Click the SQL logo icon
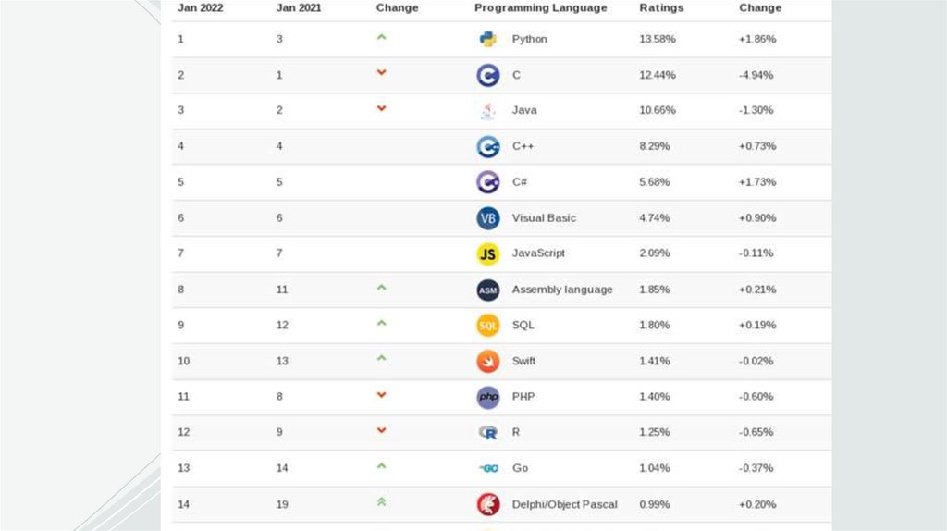Image resolution: width=947 pixels, height=531 pixels. pos(487,326)
